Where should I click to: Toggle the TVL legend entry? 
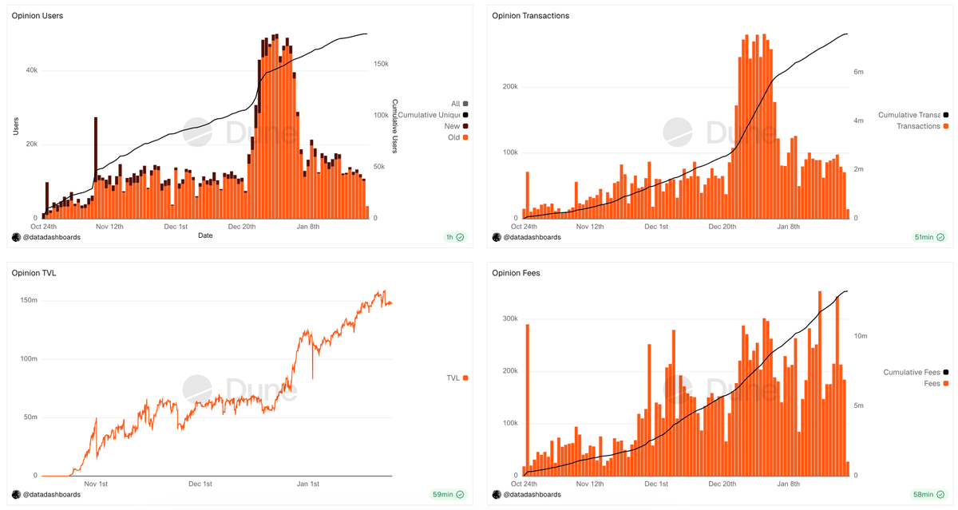pyautogui.click(x=457, y=378)
